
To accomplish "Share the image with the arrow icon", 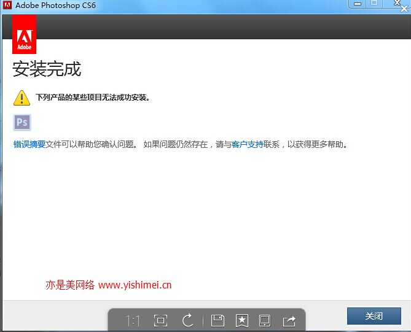I will [289, 321].
